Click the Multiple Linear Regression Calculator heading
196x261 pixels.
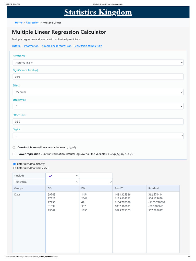point(59,32)
